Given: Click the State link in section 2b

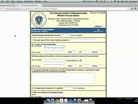Looking at the screenshot, I should pos(70,66).
